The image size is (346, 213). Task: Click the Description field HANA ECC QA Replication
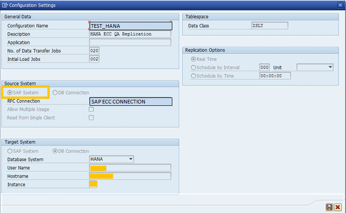click(x=130, y=34)
